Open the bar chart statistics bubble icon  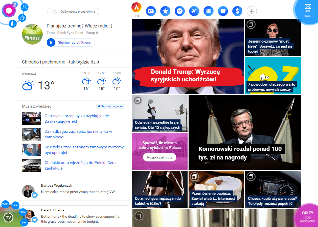point(13,24)
